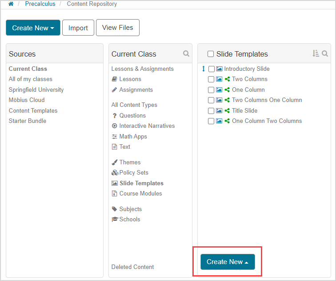Click image icon beside Title Slide

(x=219, y=110)
